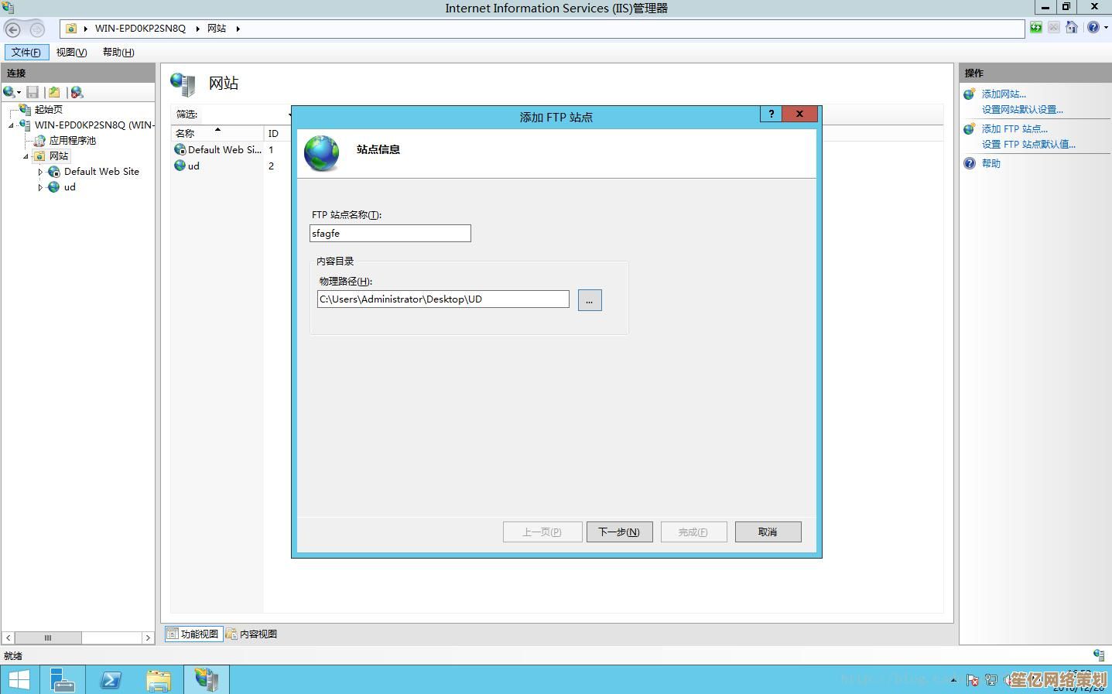Click the 上一页(P) button

pos(542,532)
